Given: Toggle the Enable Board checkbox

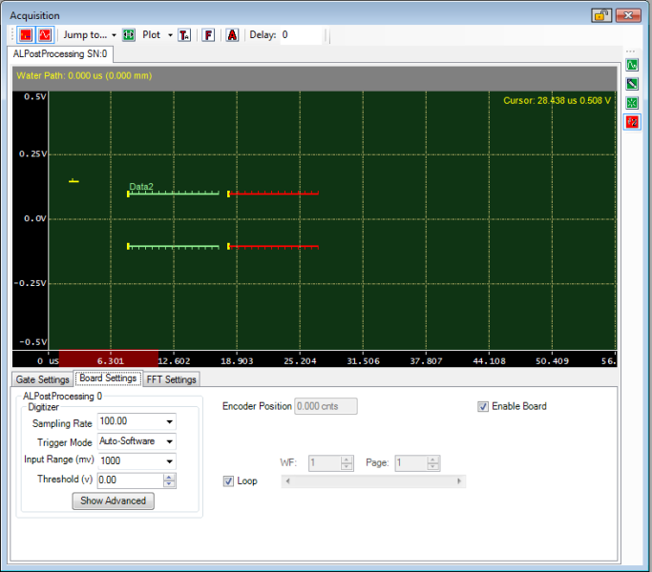Looking at the screenshot, I should point(483,406).
